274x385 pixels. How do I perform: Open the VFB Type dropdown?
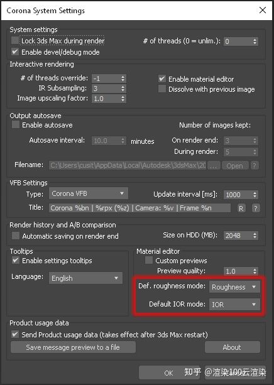coord(89,193)
